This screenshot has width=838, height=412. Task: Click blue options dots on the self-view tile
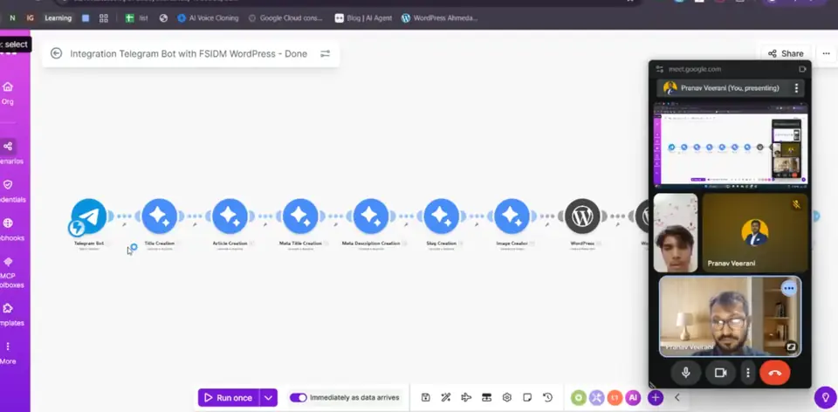789,289
